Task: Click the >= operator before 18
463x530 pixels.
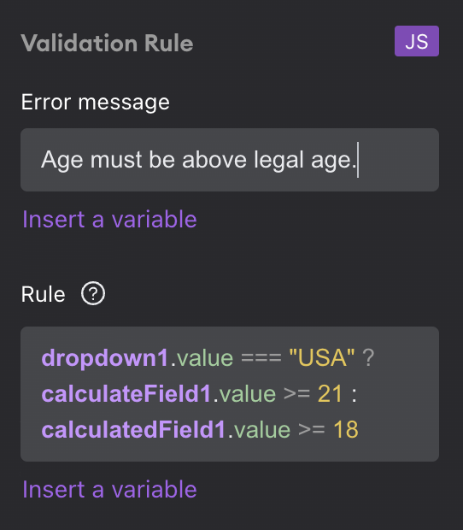Action: 312,430
